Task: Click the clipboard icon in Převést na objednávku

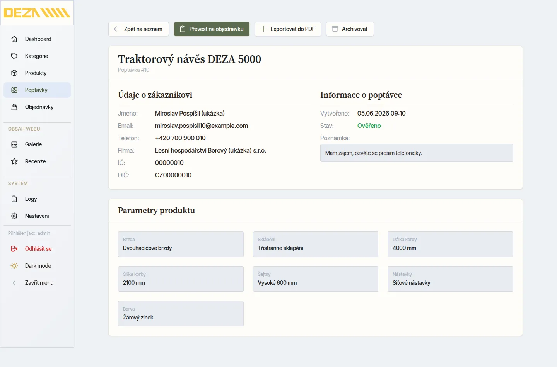Action: point(183,29)
